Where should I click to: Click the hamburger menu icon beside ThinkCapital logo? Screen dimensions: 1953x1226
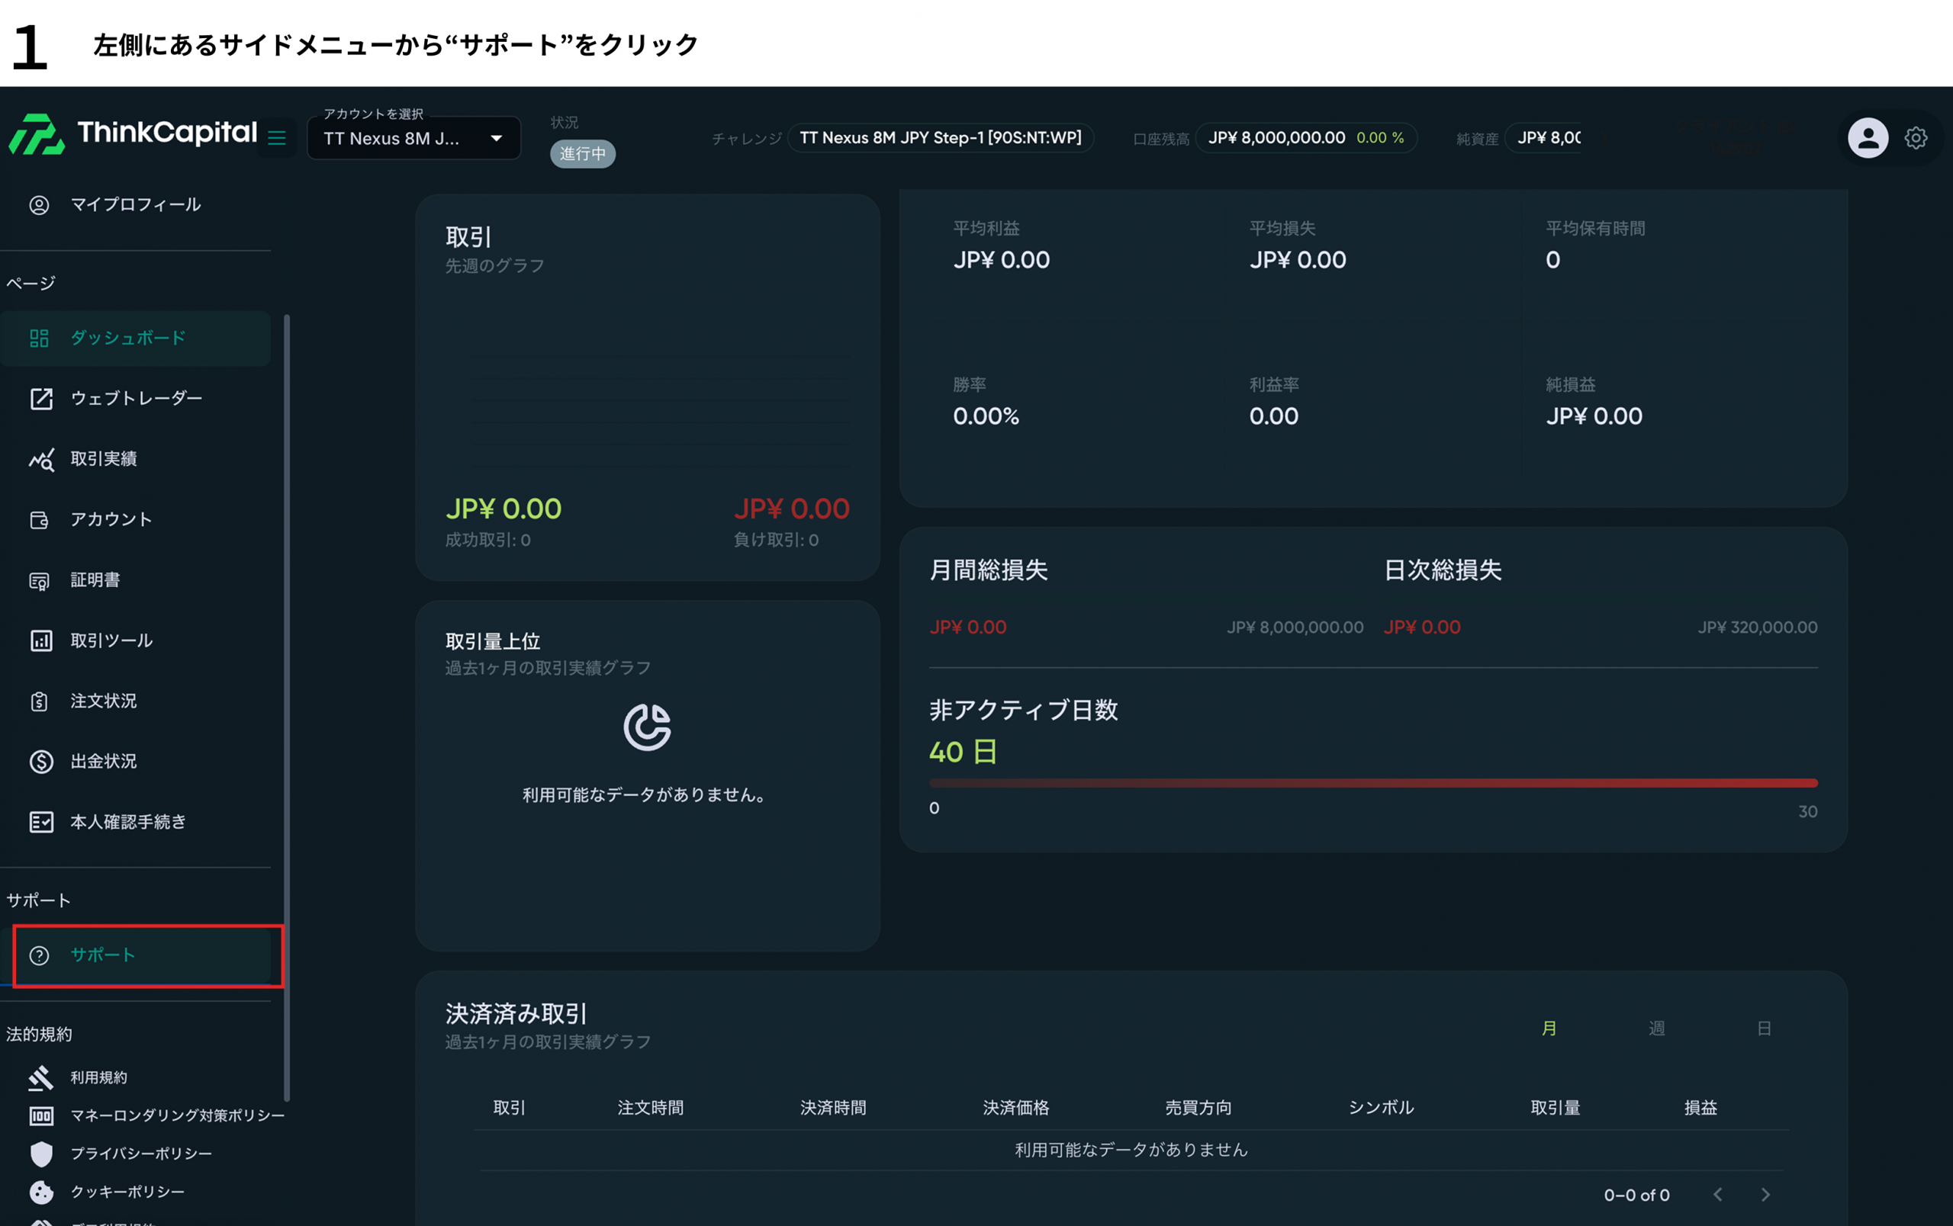tap(277, 138)
